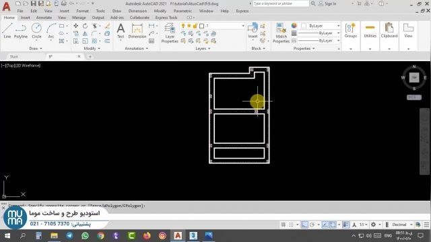Viewport: 431px width, 242px height.
Task: Select the Text annotation tool
Action: (x=121, y=31)
